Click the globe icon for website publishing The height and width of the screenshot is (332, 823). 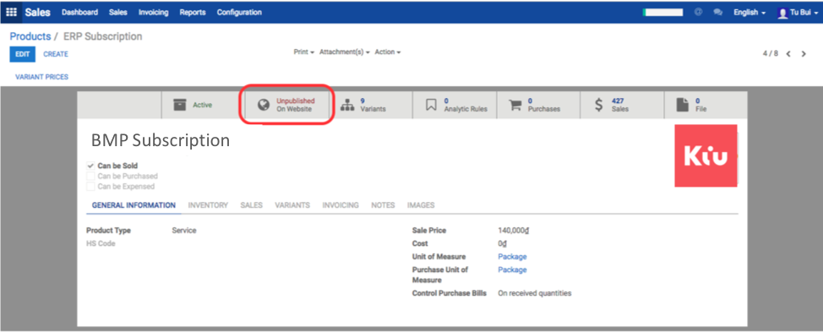point(264,106)
